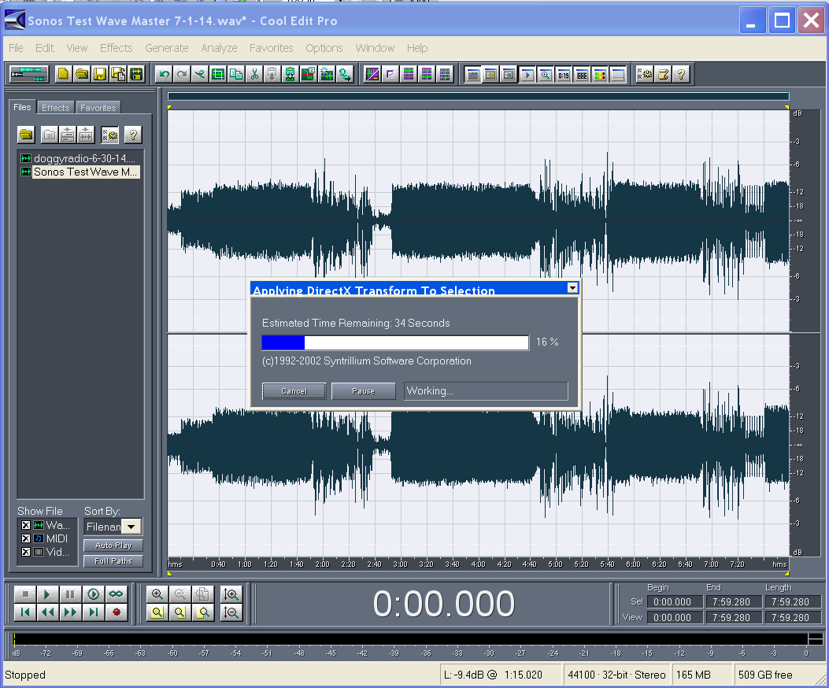Click the scissors Cut icon

coord(254,75)
